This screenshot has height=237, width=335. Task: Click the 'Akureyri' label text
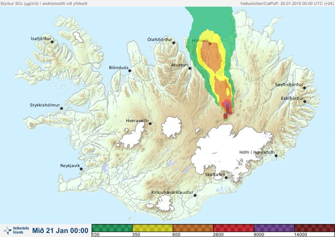[180, 65]
